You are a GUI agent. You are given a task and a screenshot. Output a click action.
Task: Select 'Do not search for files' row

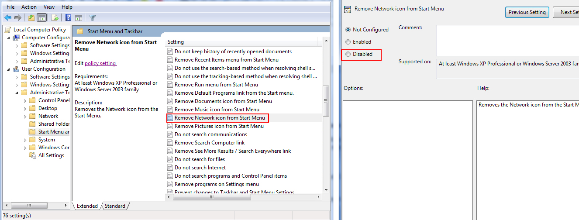pyautogui.click(x=200, y=159)
